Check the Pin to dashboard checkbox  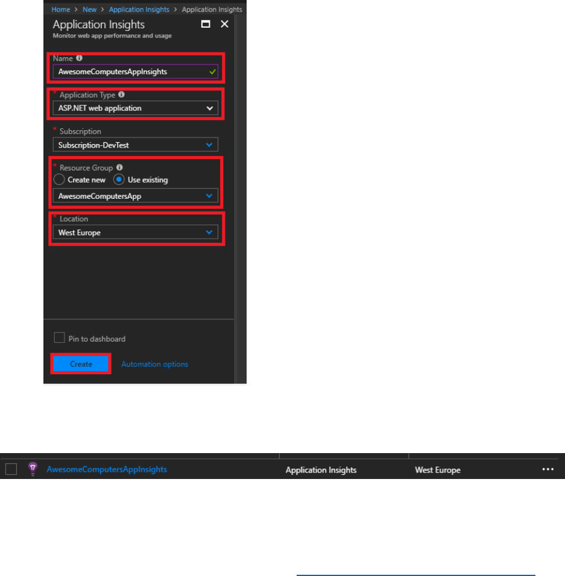(59, 337)
